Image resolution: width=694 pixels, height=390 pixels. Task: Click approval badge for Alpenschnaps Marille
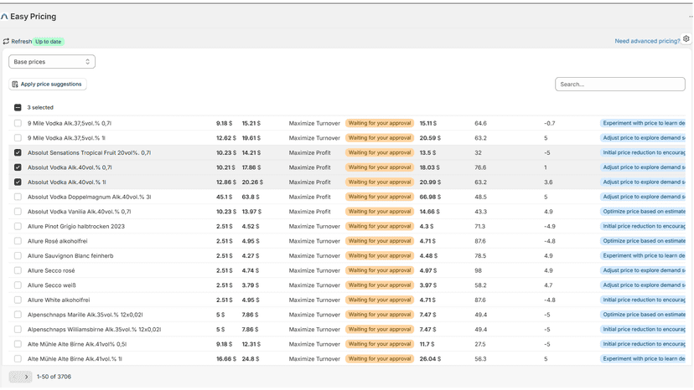380,315
